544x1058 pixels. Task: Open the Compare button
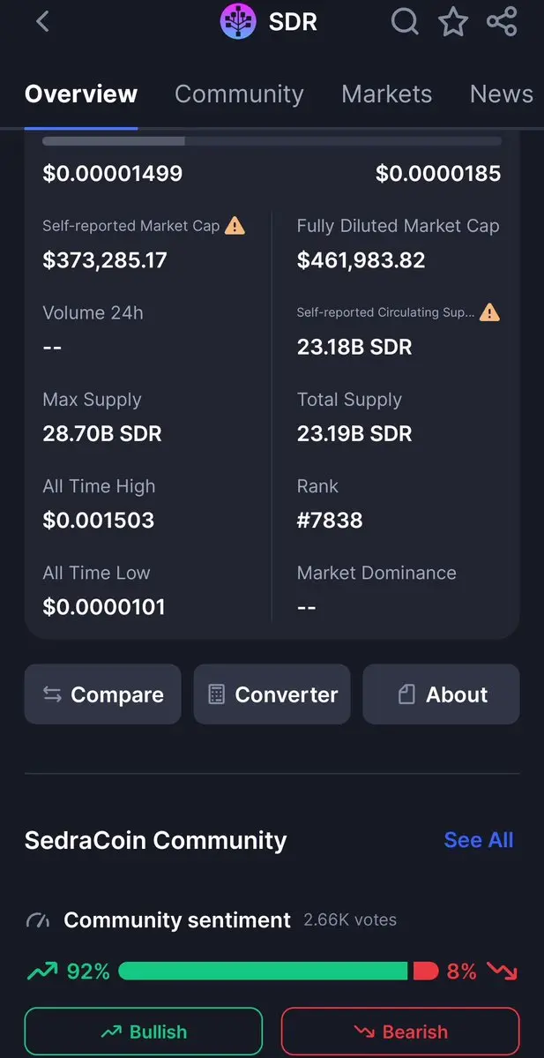[x=103, y=694]
